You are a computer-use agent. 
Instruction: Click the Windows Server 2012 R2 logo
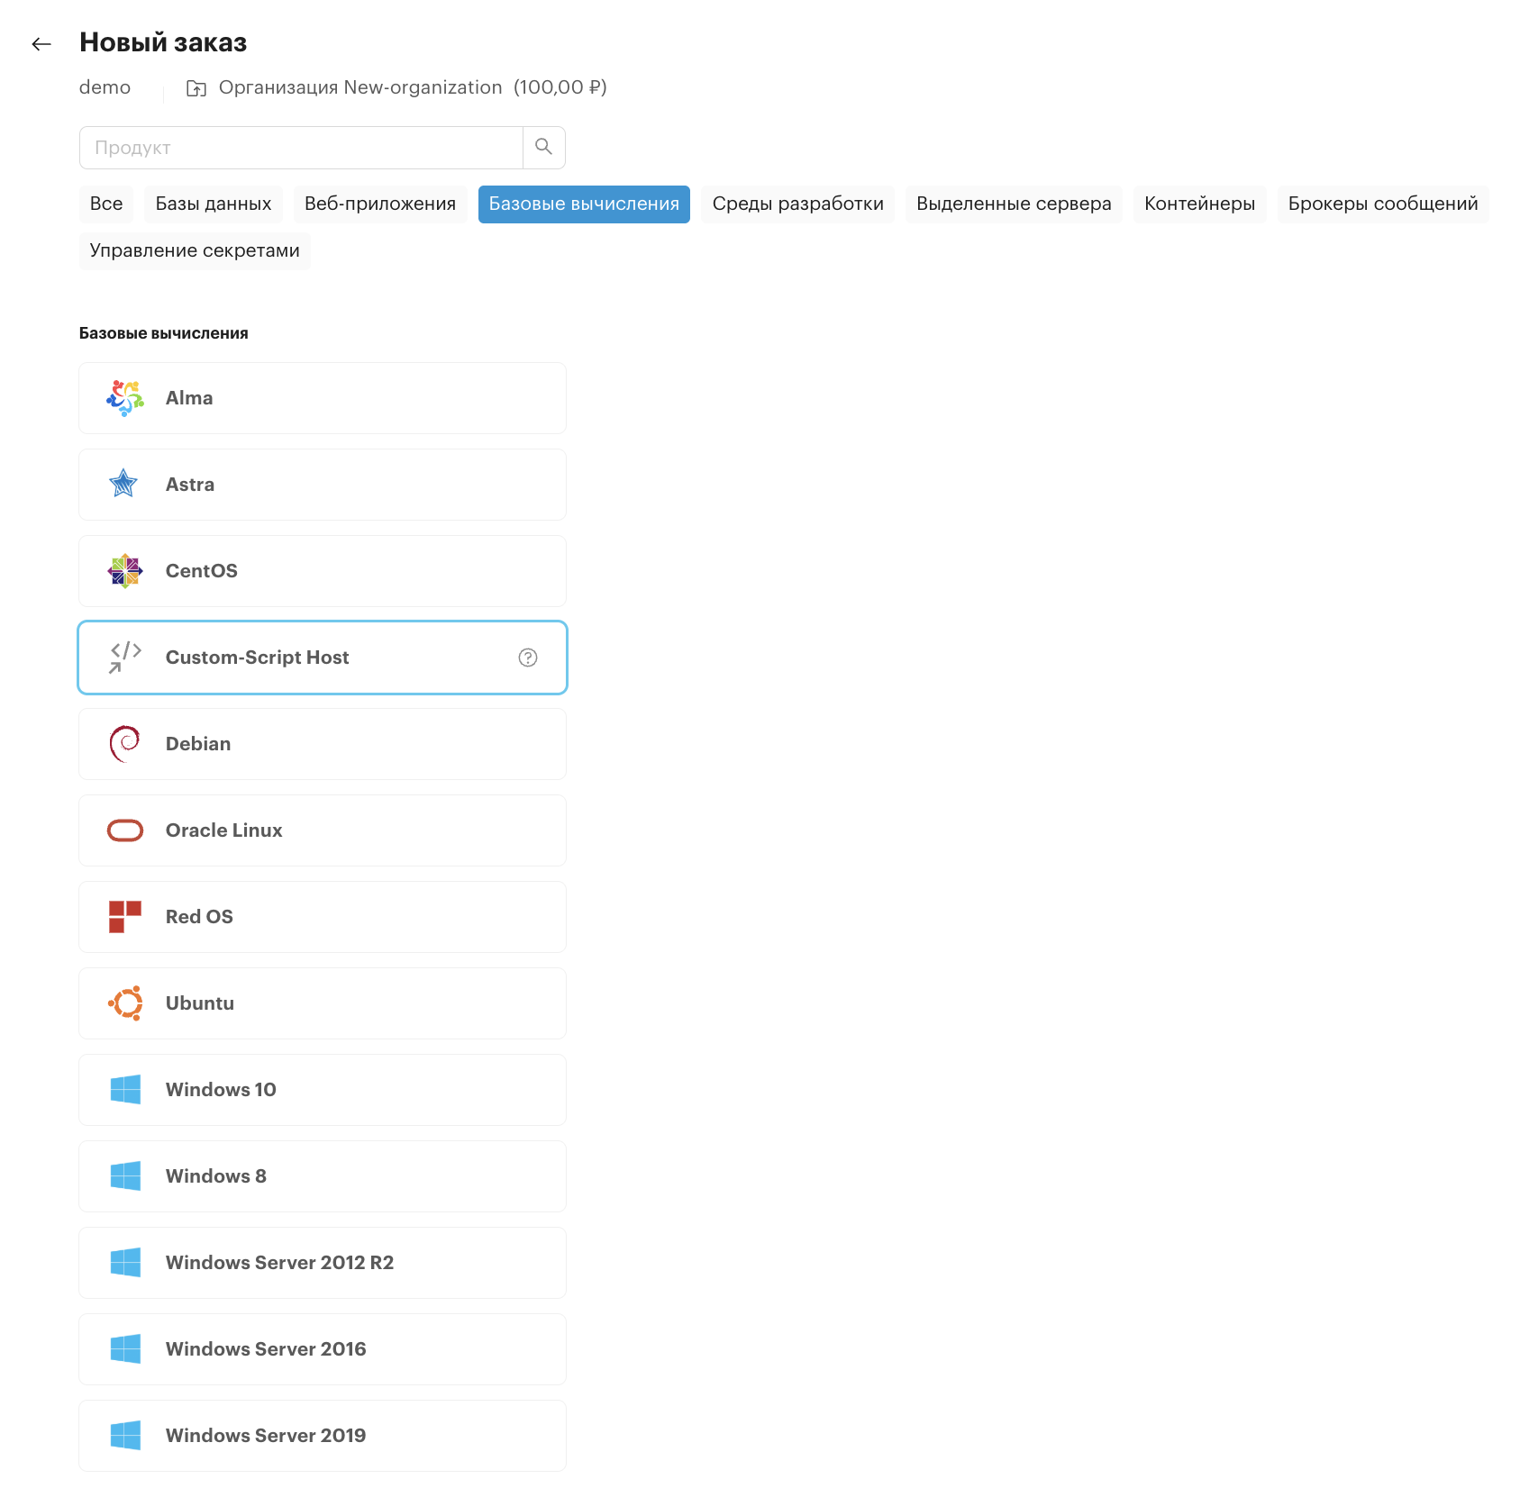tap(125, 1263)
